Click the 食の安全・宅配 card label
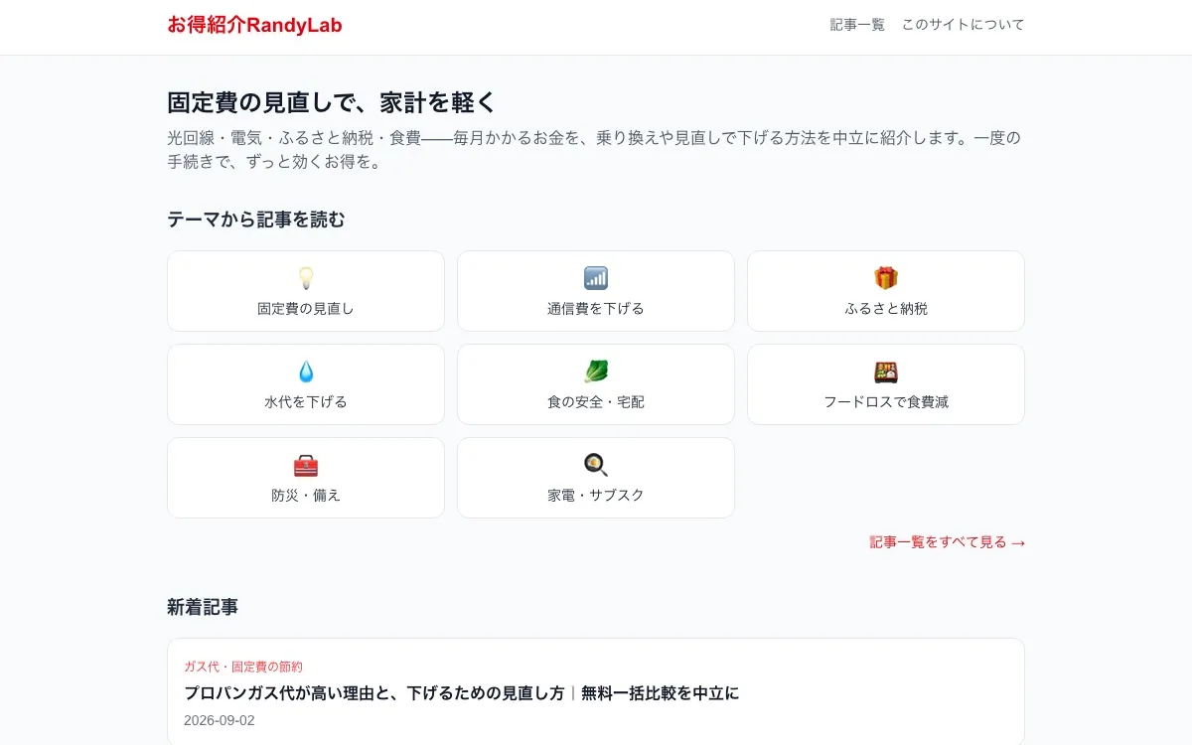This screenshot has height=745, width=1192. [x=596, y=402]
